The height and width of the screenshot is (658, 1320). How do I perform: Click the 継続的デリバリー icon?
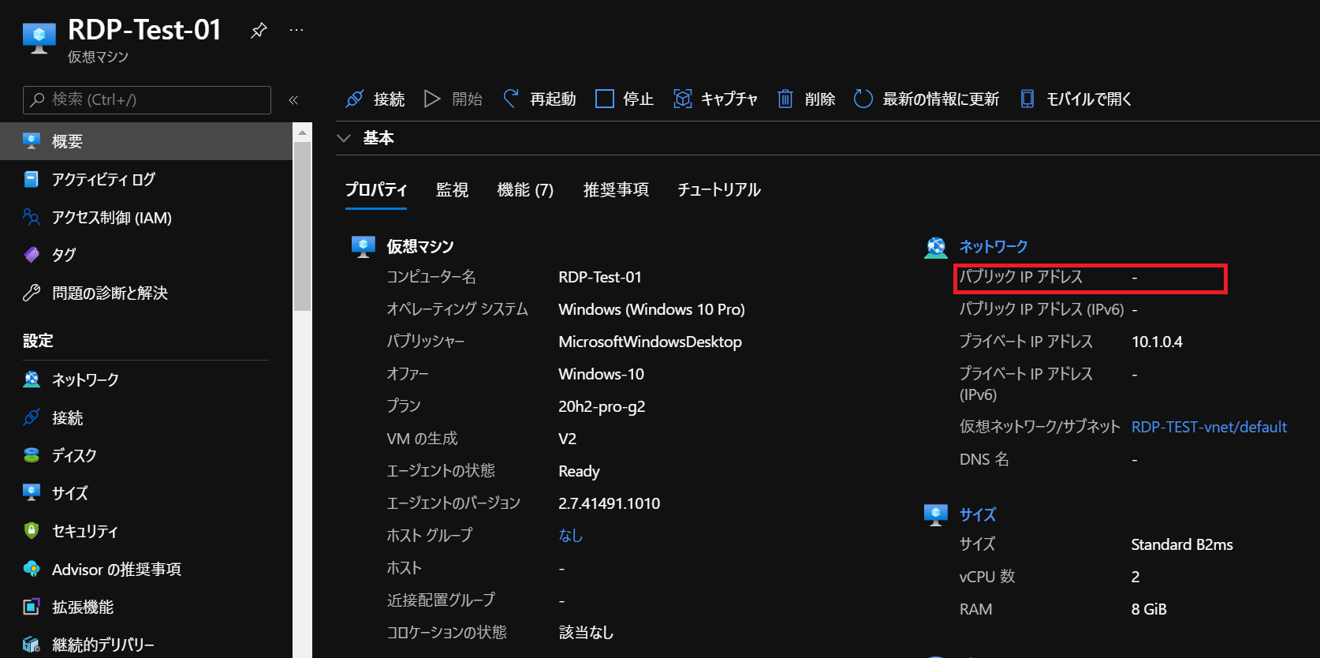click(x=32, y=645)
